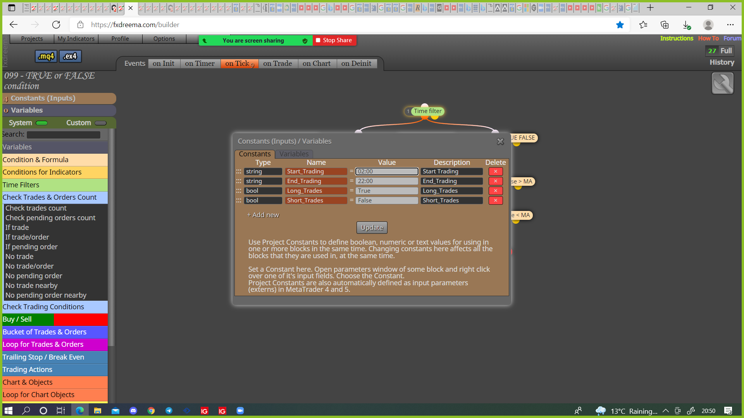Screen dimensions: 744x418
Task: Expand the Time Filters category
Action: point(55,185)
